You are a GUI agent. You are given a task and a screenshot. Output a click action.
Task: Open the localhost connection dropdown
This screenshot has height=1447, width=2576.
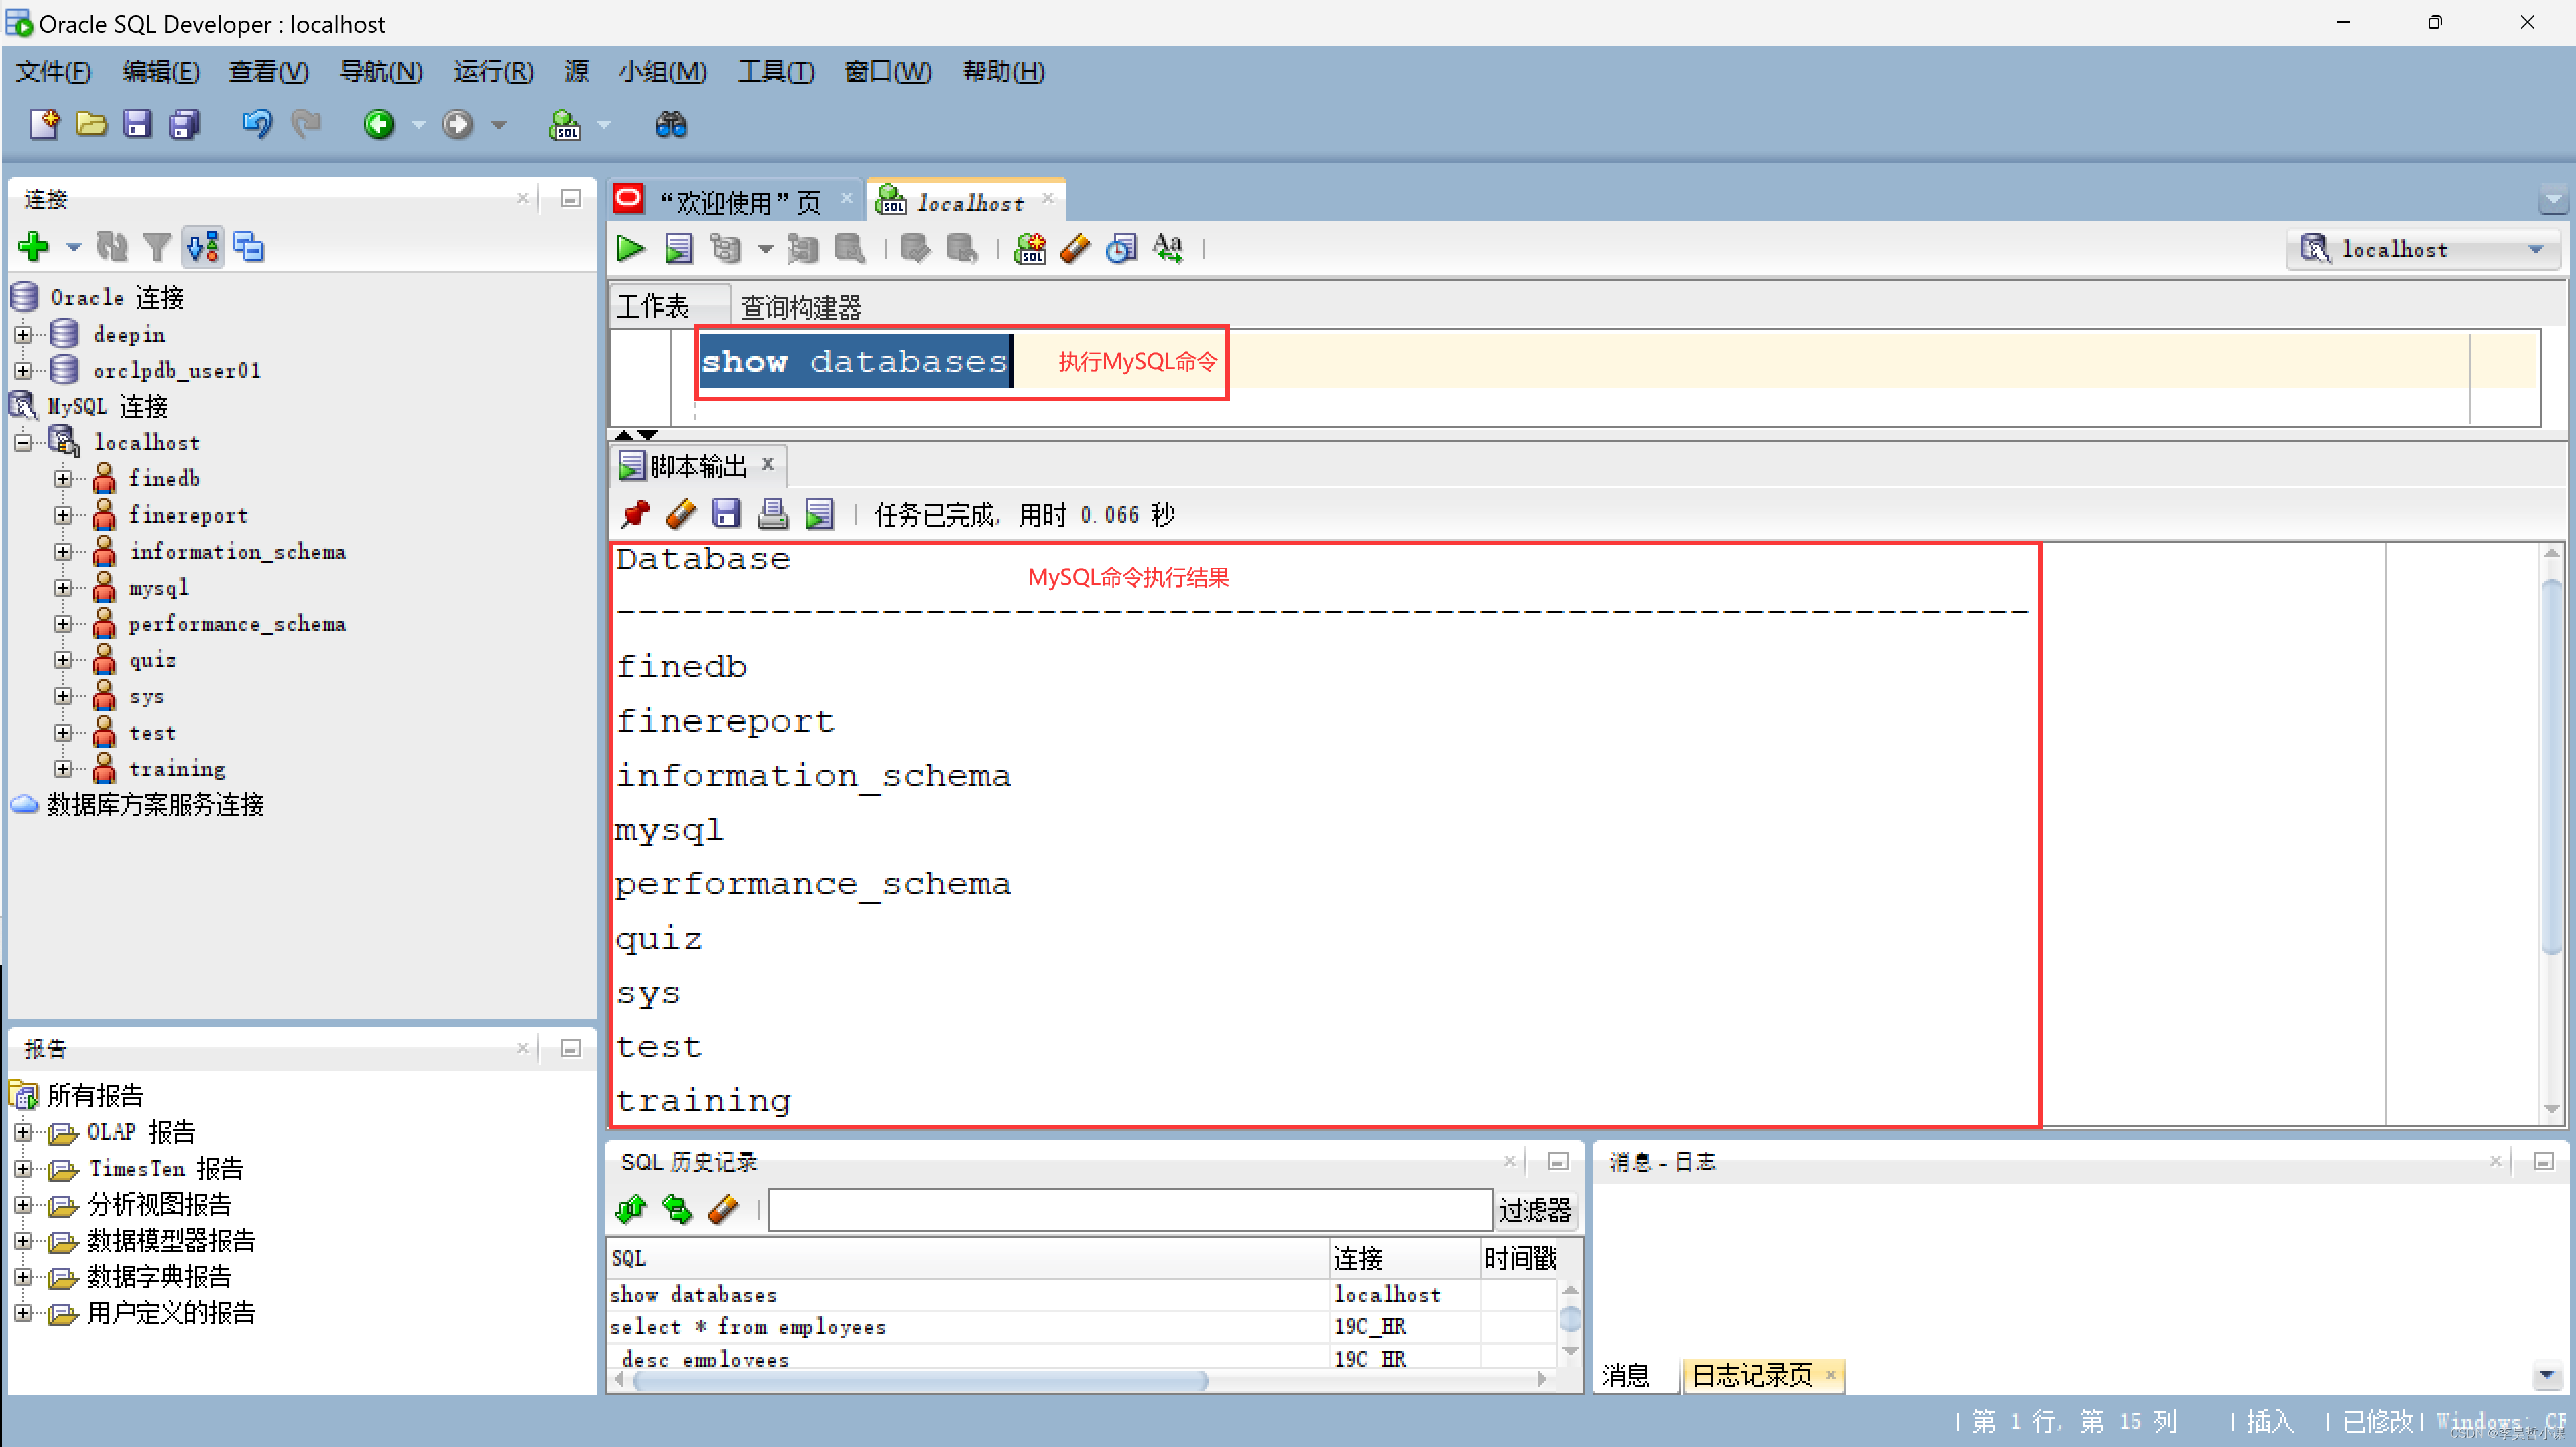(2534, 250)
